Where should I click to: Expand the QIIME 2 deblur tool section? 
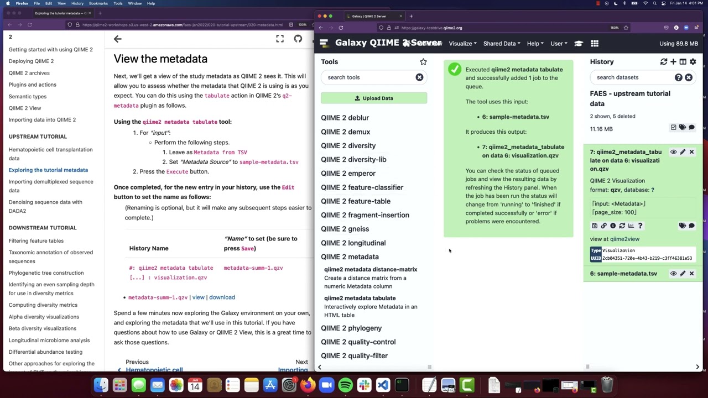pos(345,118)
